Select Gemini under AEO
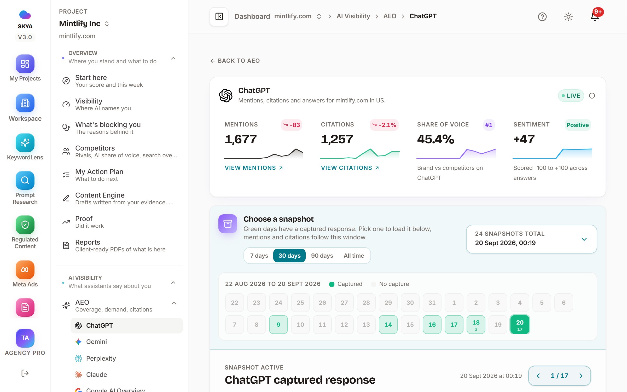The width and height of the screenshot is (627, 392). [x=126, y=342]
